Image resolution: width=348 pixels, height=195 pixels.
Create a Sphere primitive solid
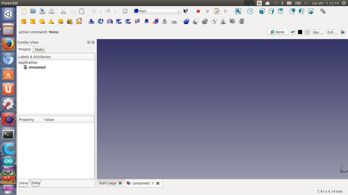pyautogui.click(x=42, y=21)
